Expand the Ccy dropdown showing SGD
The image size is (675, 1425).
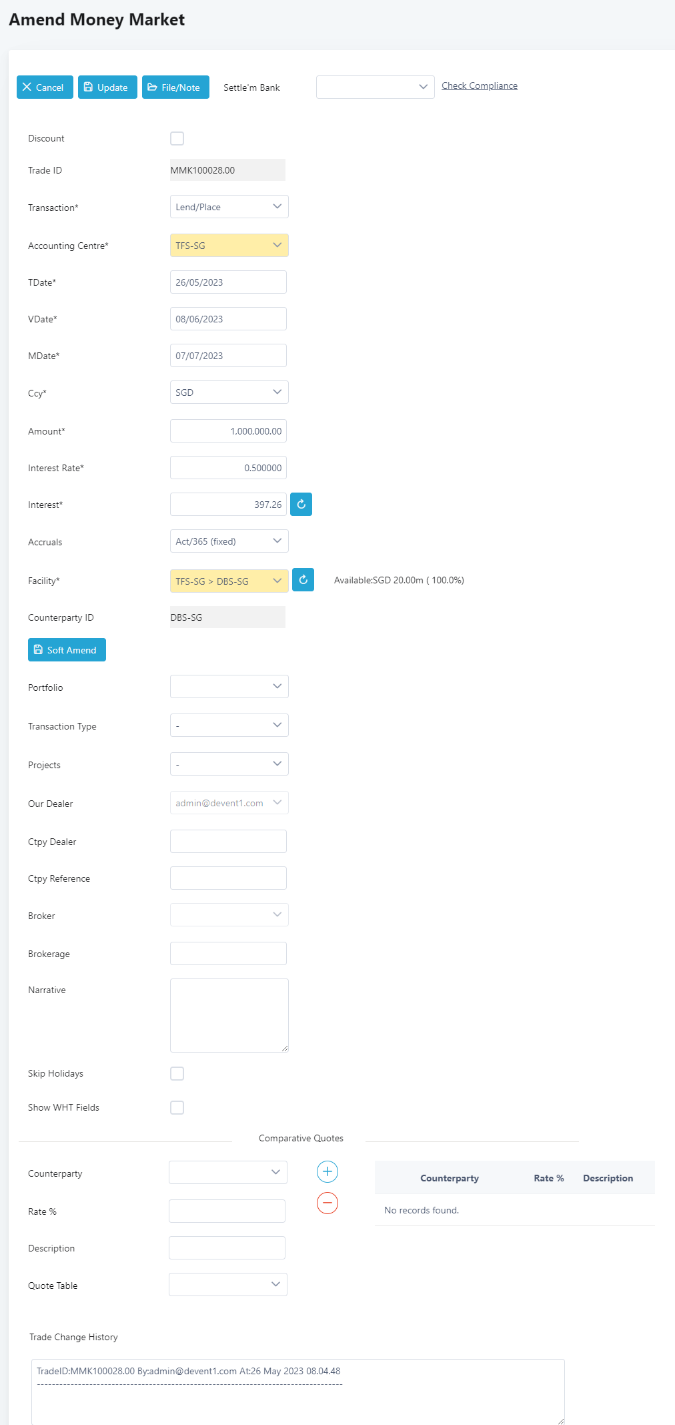229,392
